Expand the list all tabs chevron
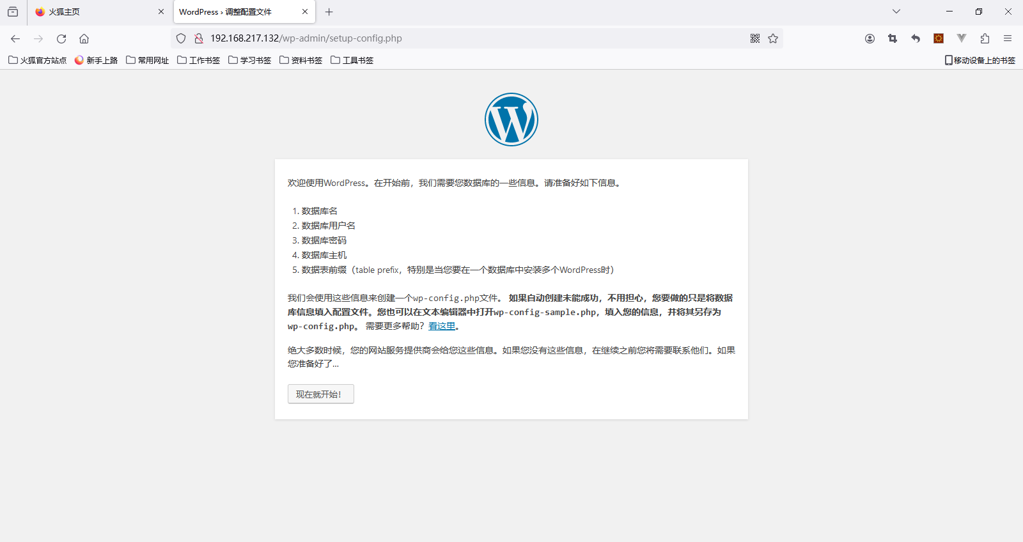Viewport: 1023px width, 542px height. coord(896,12)
